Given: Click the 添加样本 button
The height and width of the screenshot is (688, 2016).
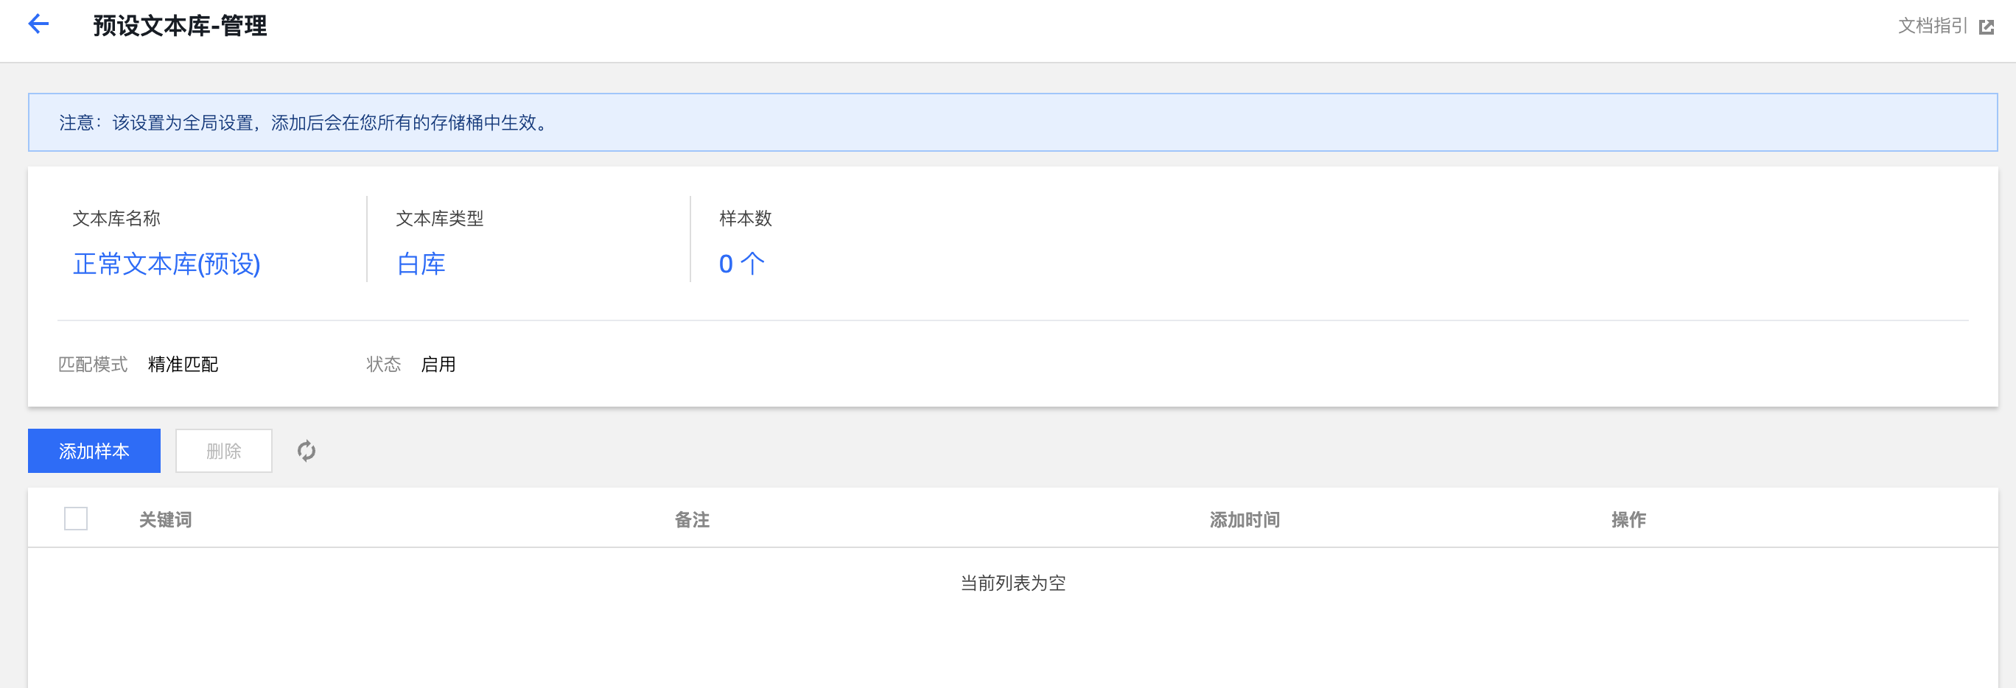Looking at the screenshot, I should (94, 451).
